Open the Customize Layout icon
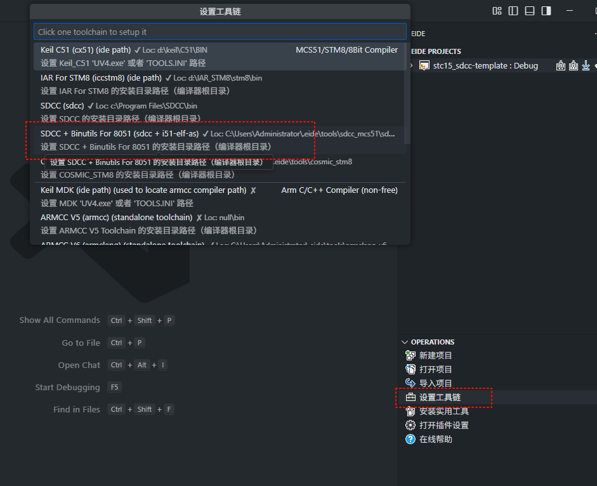Image resolution: width=597 pixels, height=486 pixels. coord(497,11)
